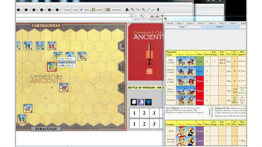Roll the x4 dice button
Screen dimensions: 262x147
click(x=35, y=10)
